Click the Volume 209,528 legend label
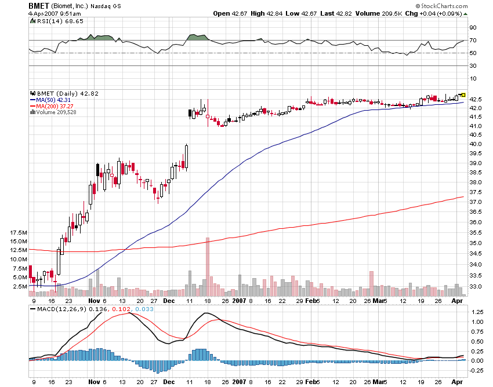 point(56,112)
